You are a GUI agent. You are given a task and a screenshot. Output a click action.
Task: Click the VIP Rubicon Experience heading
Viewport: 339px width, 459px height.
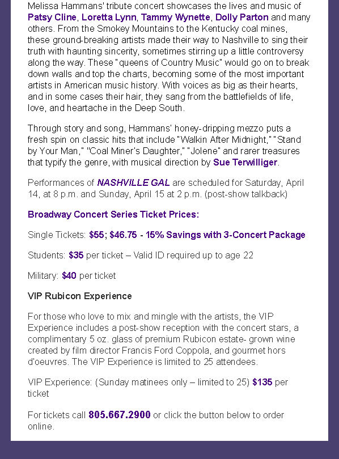tap(79, 296)
